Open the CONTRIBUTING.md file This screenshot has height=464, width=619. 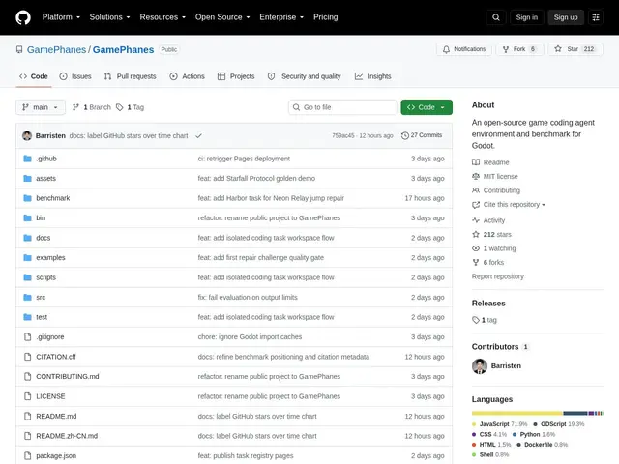pyautogui.click(x=68, y=376)
